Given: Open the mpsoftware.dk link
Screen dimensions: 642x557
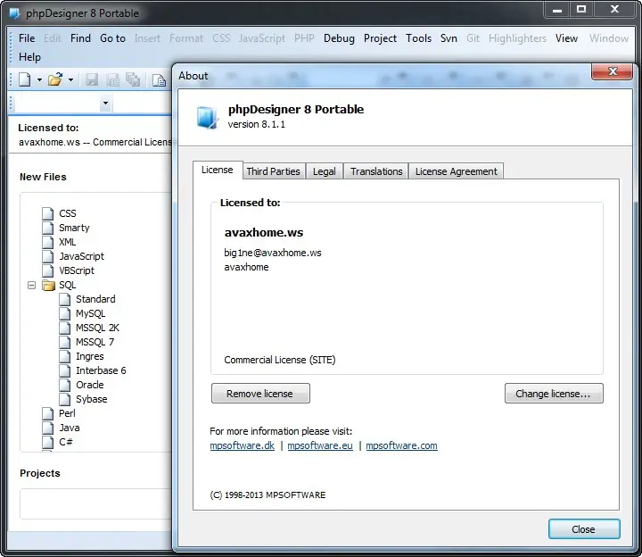Looking at the screenshot, I should click(242, 445).
